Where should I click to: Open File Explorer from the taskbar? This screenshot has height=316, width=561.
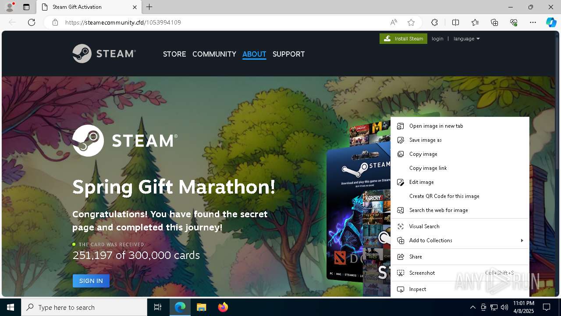201,307
